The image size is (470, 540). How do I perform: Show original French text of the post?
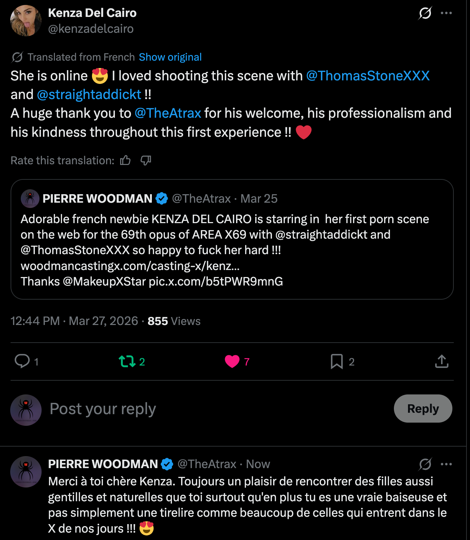170,57
